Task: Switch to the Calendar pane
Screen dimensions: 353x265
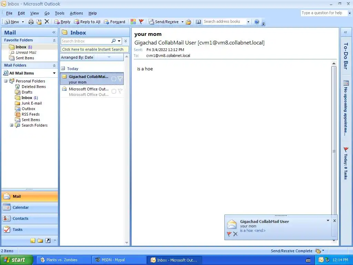Action: click(x=30, y=207)
